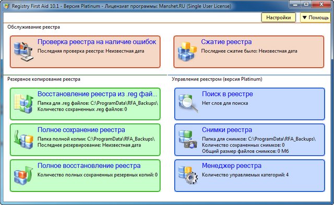Minimize the Registry First Aid window
334x205 pixels.
[295, 4]
